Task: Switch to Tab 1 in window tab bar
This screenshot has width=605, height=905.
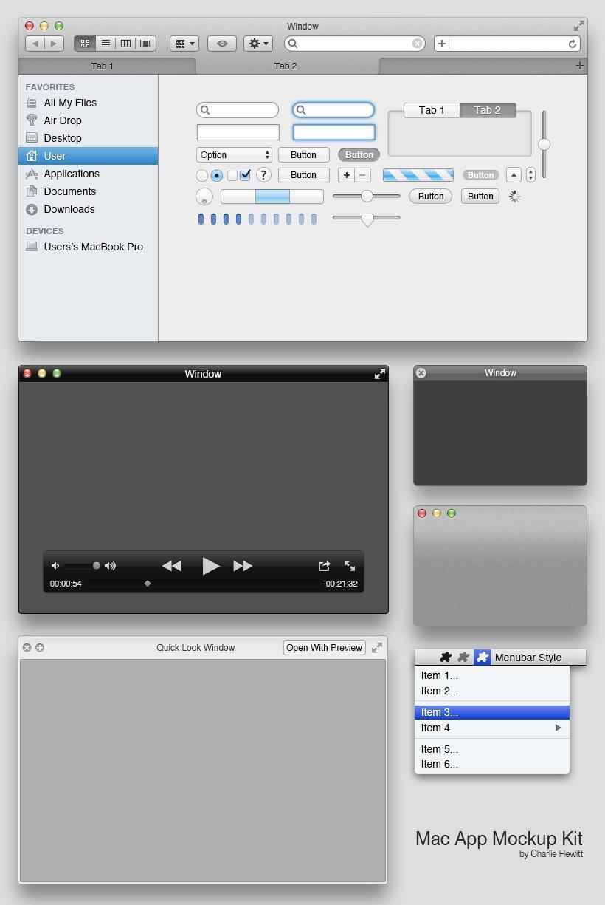Action: 103,66
